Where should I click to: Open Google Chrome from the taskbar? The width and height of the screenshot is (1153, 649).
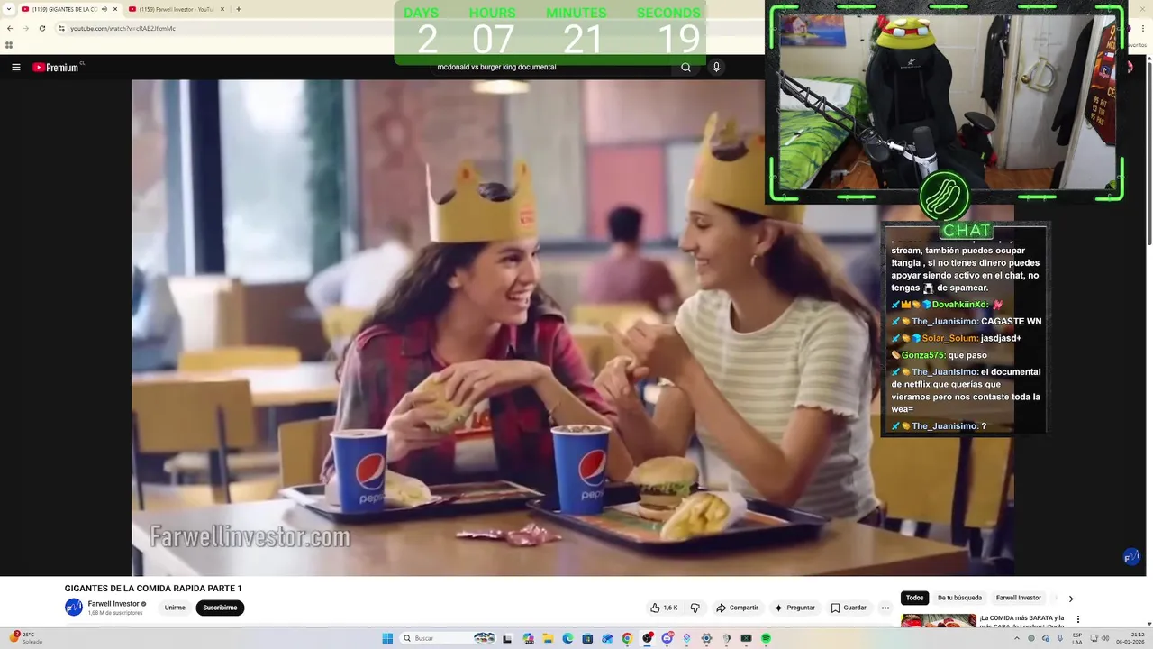(x=627, y=638)
